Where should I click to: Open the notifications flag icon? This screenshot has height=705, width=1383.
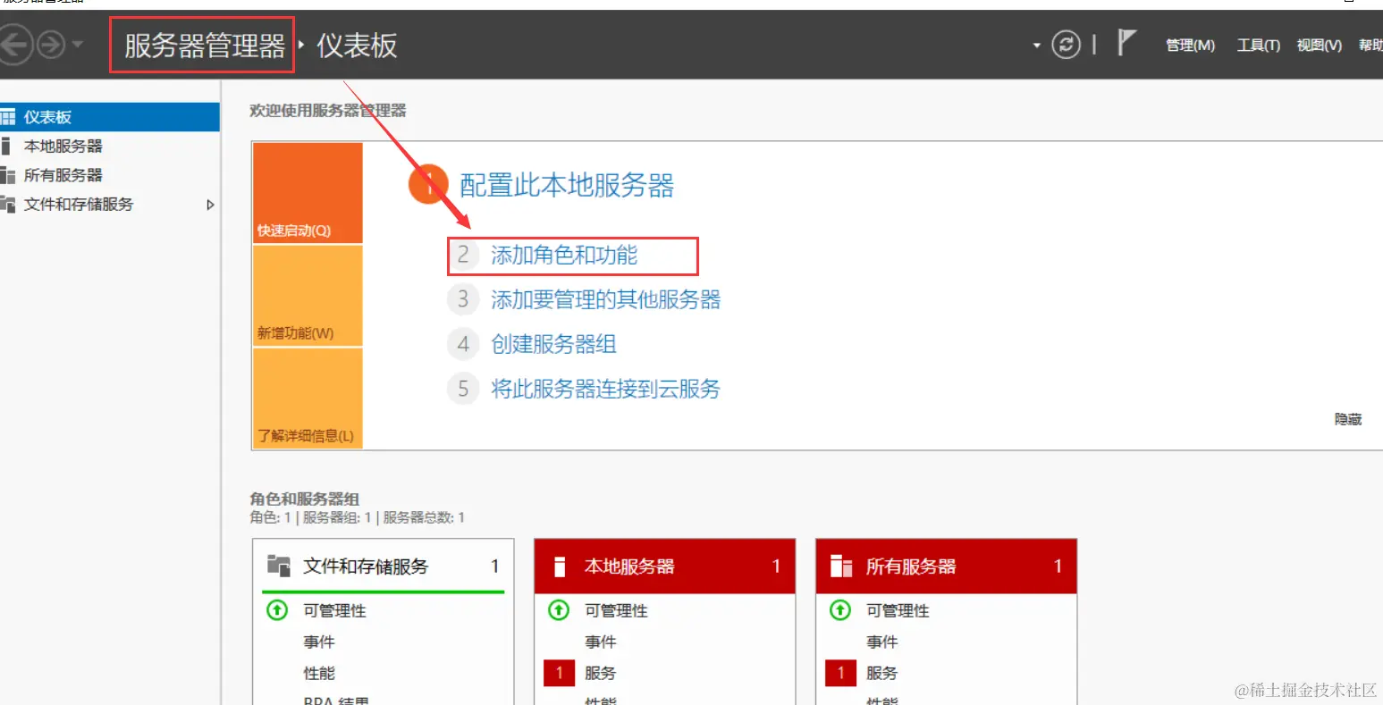click(x=1126, y=43)
